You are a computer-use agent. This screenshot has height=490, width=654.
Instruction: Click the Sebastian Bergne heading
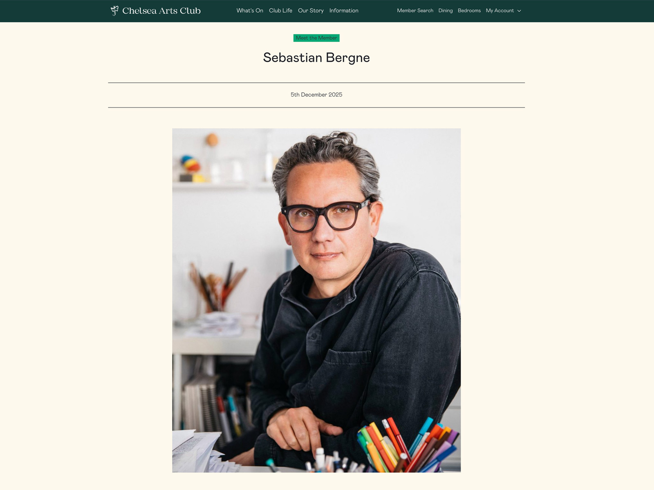point(316,58)
